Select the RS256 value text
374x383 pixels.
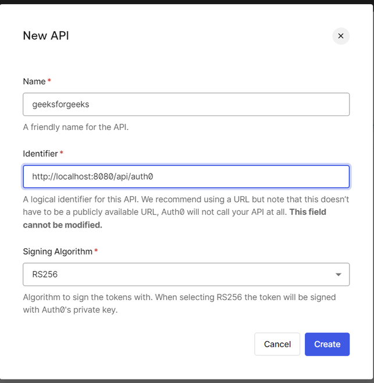tap(45, 274)
